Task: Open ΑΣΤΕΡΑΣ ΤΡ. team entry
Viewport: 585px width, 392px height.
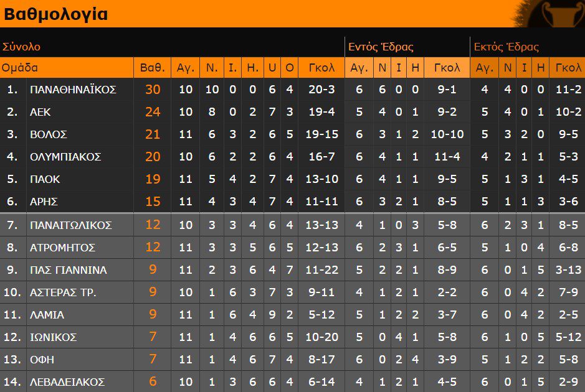Action: 63,292
